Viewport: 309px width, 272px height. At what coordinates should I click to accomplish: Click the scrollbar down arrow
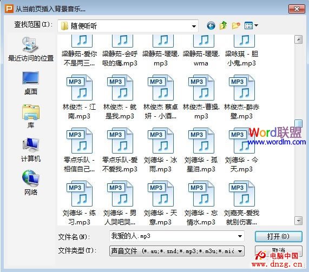(x=299, y=221)
